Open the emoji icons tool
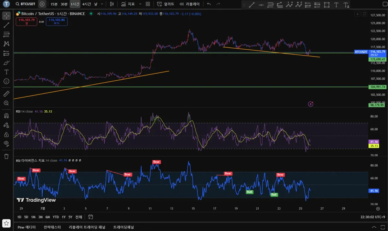The height and width of the screenshot is (231, 388). coord(6,81)
